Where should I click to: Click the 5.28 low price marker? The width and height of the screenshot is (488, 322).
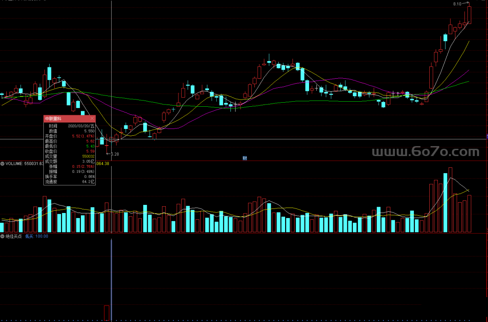(x=115, y=154)
